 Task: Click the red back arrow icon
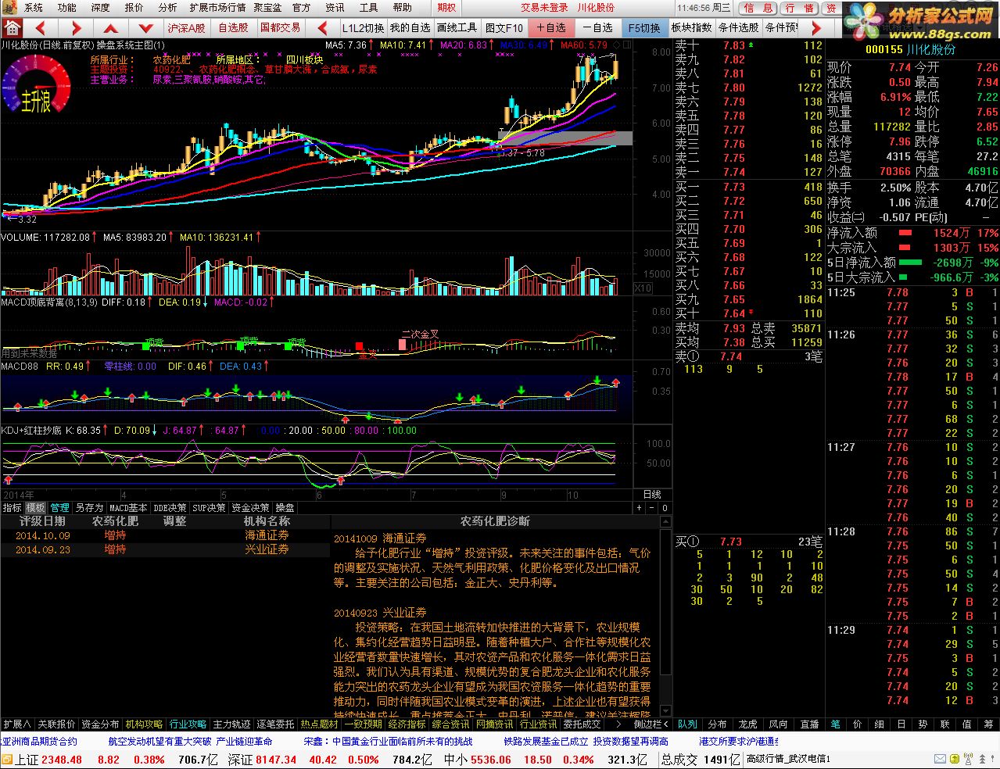(x=41, y=28)
